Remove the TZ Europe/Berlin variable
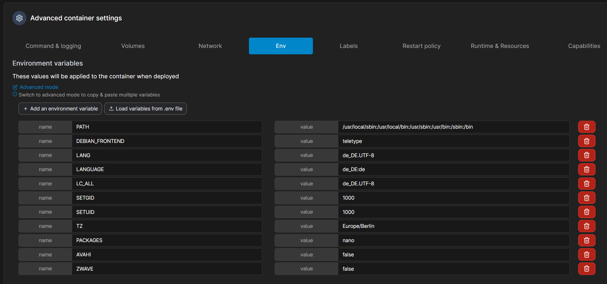This screenshot has height=284, width=607. pos(586,226)
